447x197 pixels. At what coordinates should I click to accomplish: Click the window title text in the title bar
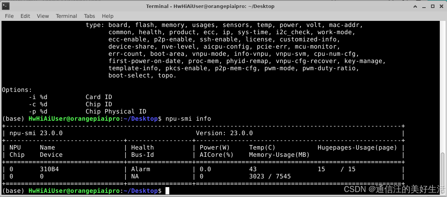[210, 6]
